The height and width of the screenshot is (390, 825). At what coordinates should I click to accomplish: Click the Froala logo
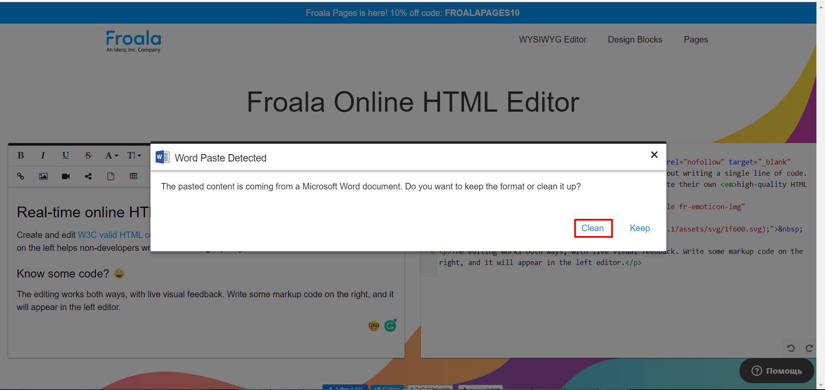click(133, 41)
